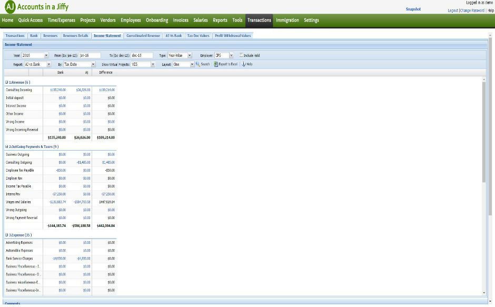Click the AJ Accounts in a Jiffy logo
The width and height of the screenshot is (495, 307).
pos(37,7)
